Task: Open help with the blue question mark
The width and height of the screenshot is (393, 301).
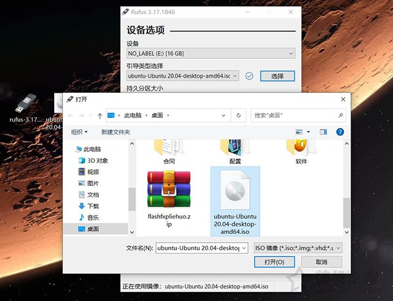Action: pos(340,132)
